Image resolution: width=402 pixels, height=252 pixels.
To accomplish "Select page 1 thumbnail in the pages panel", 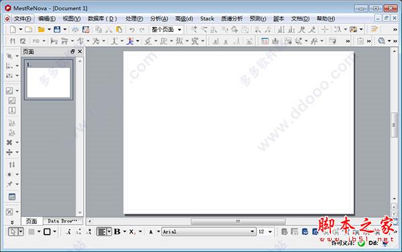I will click(49, 80).
